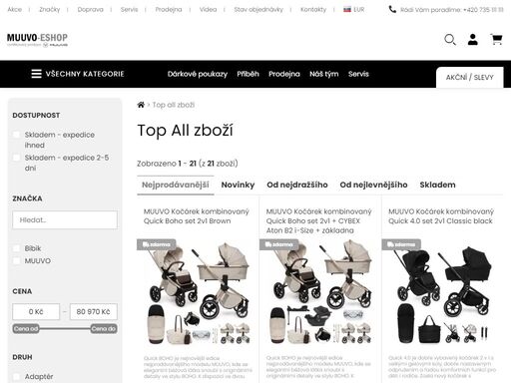Click free shipping badge on CYBEX Aton set

278,244
